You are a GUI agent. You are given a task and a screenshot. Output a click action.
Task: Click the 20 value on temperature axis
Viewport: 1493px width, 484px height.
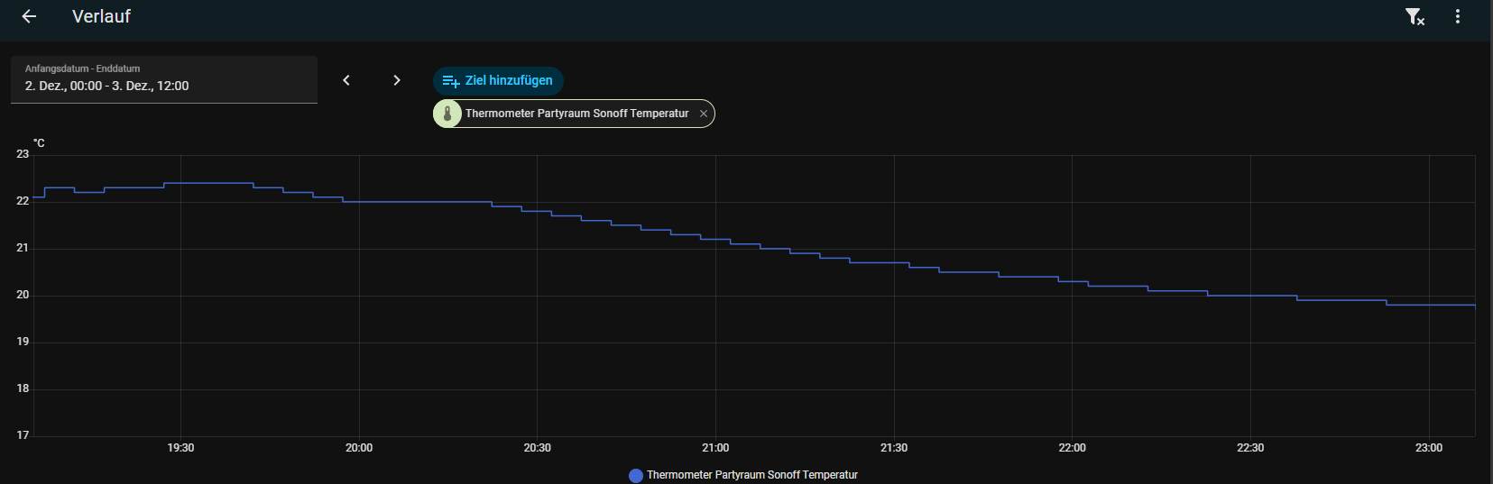[23, 295]
